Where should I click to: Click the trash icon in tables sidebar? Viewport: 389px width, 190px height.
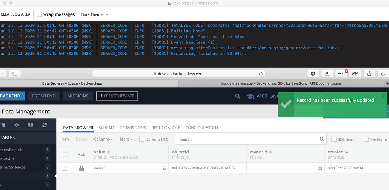click(3, 125)
